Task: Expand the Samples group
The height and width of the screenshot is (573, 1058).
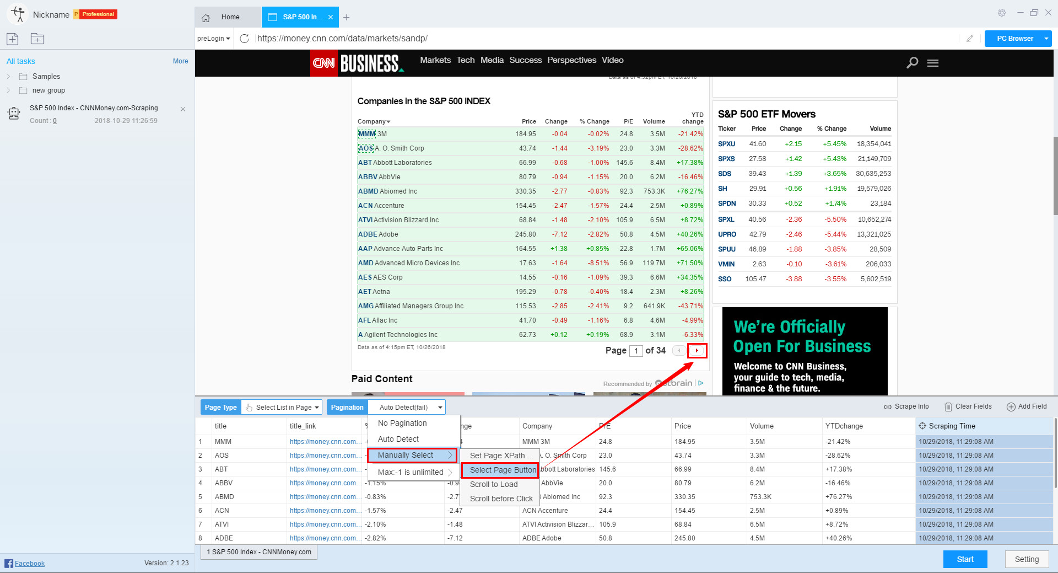Action: point(8,77)
